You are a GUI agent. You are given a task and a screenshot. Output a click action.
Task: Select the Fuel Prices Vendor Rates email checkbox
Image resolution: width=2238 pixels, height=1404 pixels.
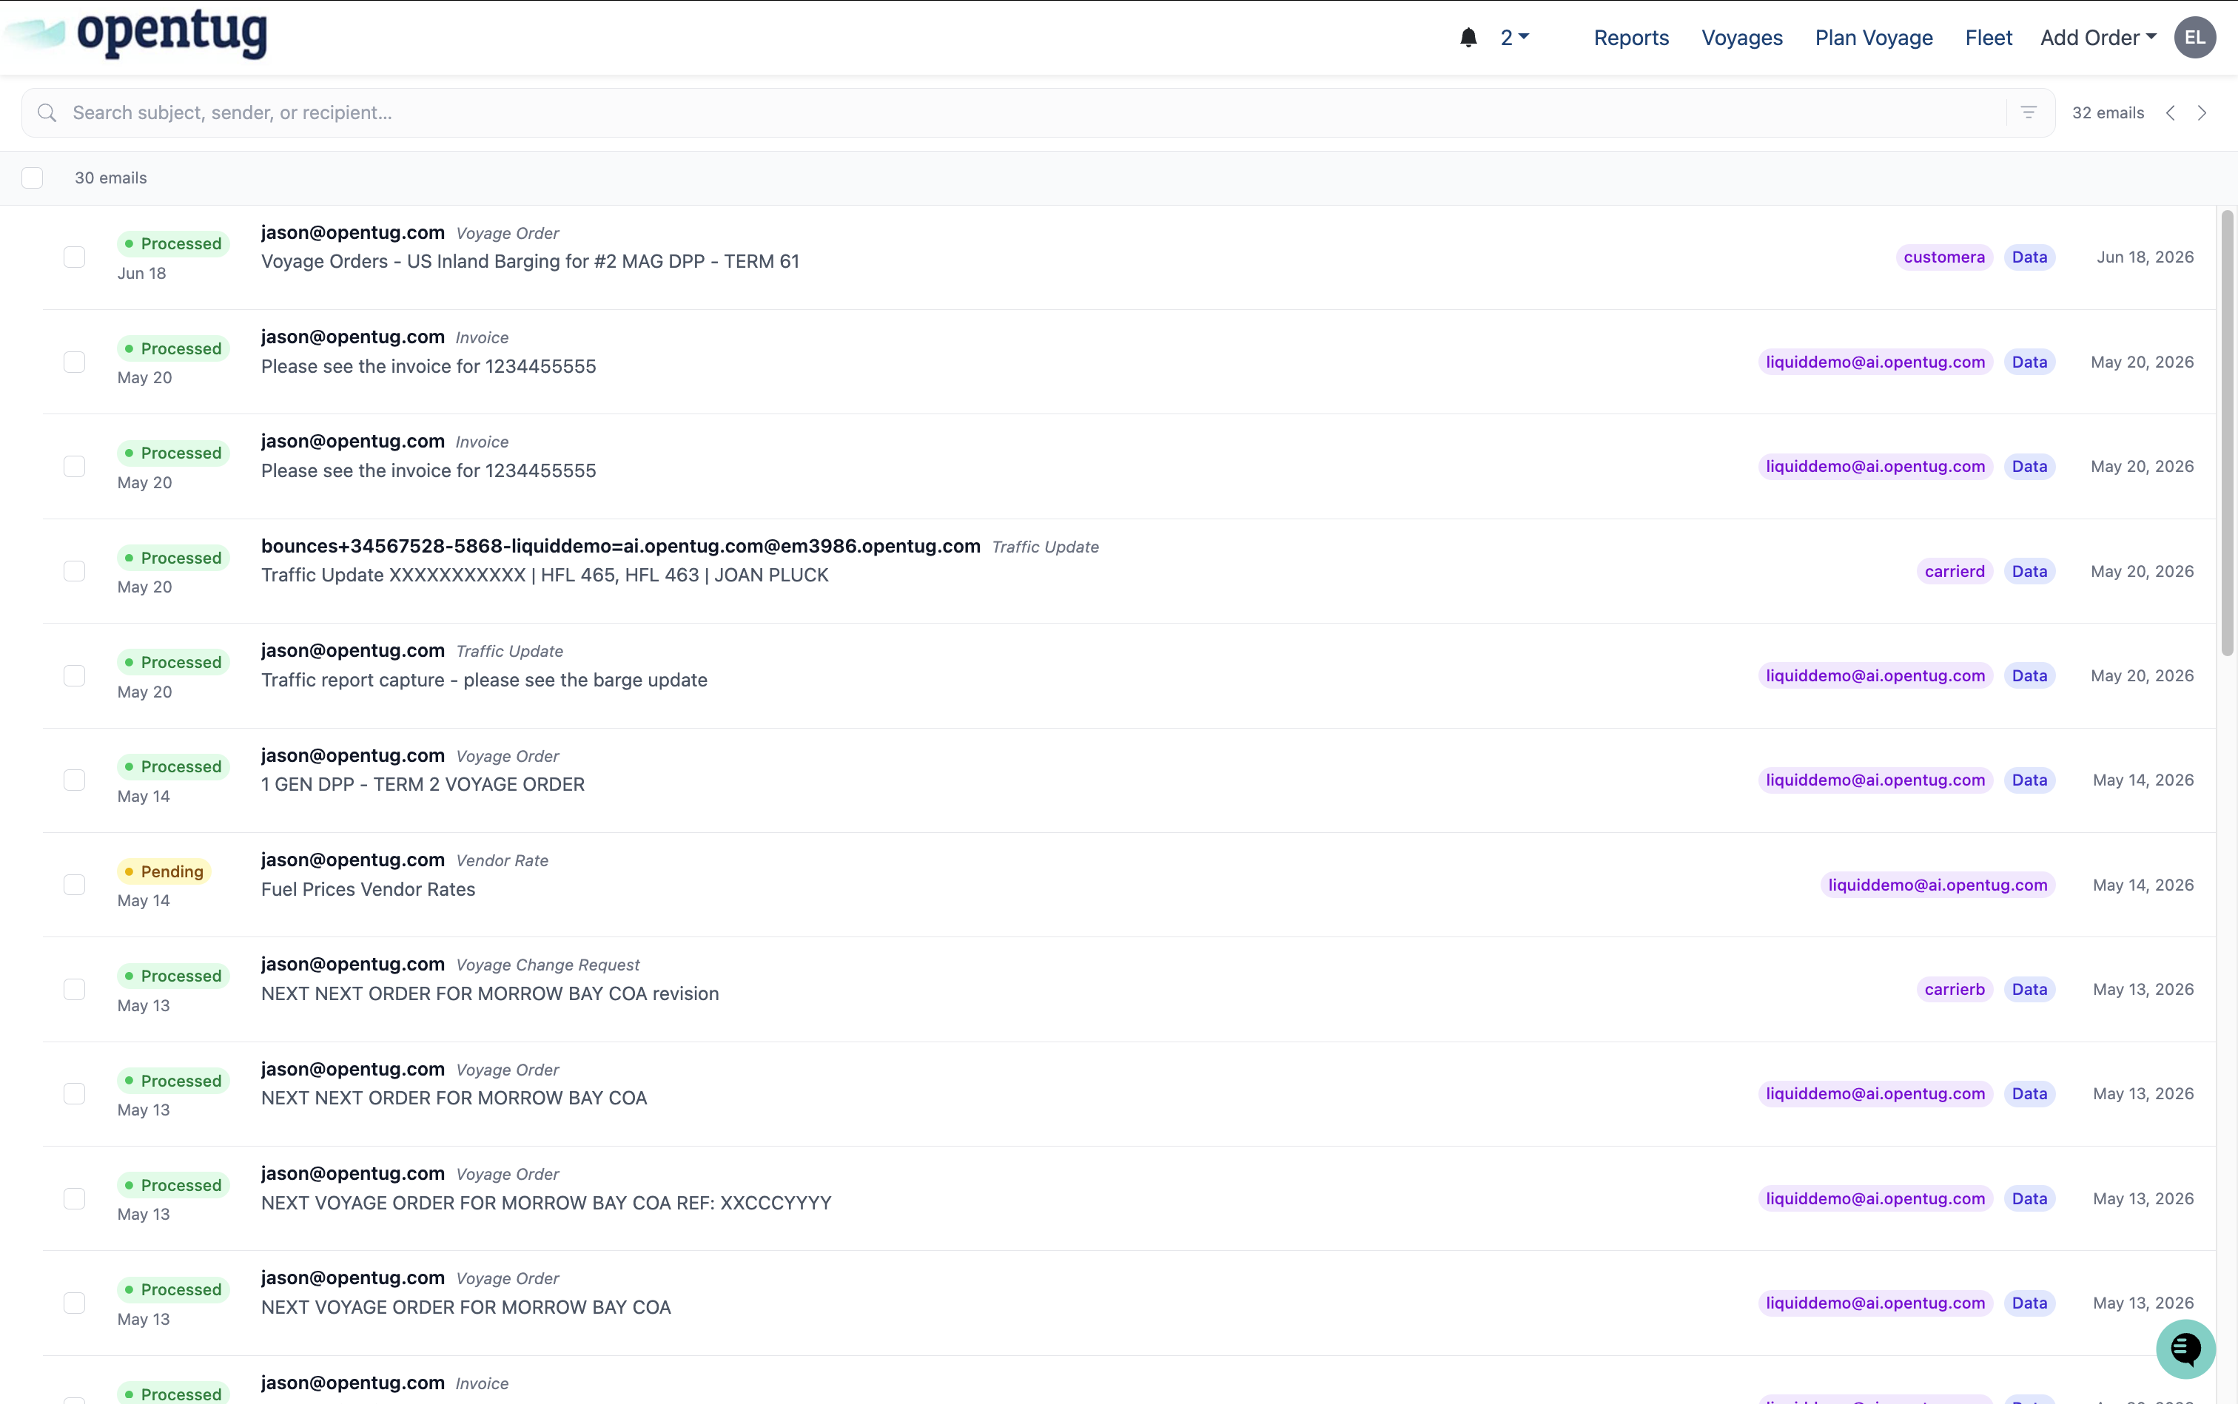pos(74,885)
